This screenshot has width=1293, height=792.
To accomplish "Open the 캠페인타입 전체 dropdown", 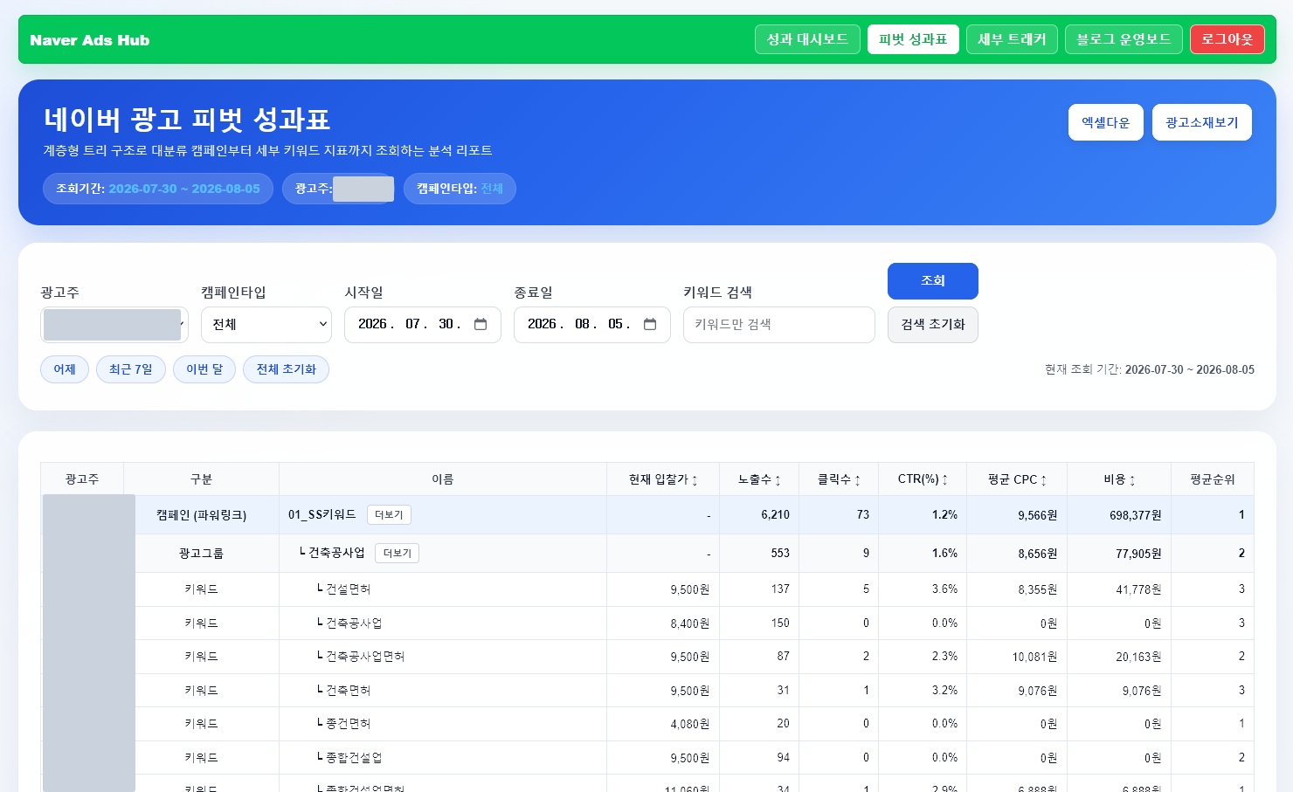I will 266,325.
